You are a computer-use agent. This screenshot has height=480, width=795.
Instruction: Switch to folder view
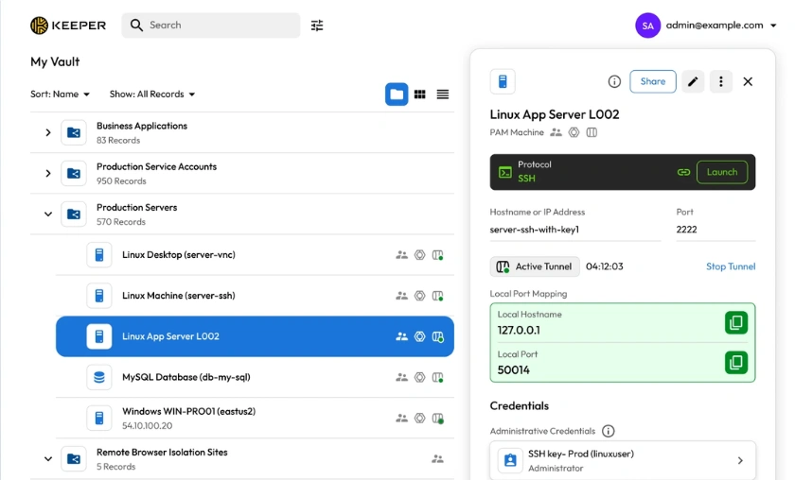pyautogui.click(x=397, y=94)
